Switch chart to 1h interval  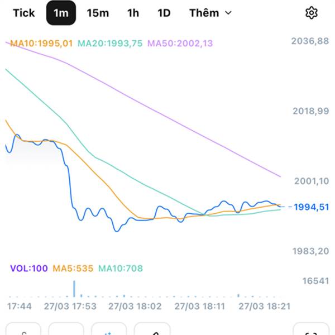133,13
